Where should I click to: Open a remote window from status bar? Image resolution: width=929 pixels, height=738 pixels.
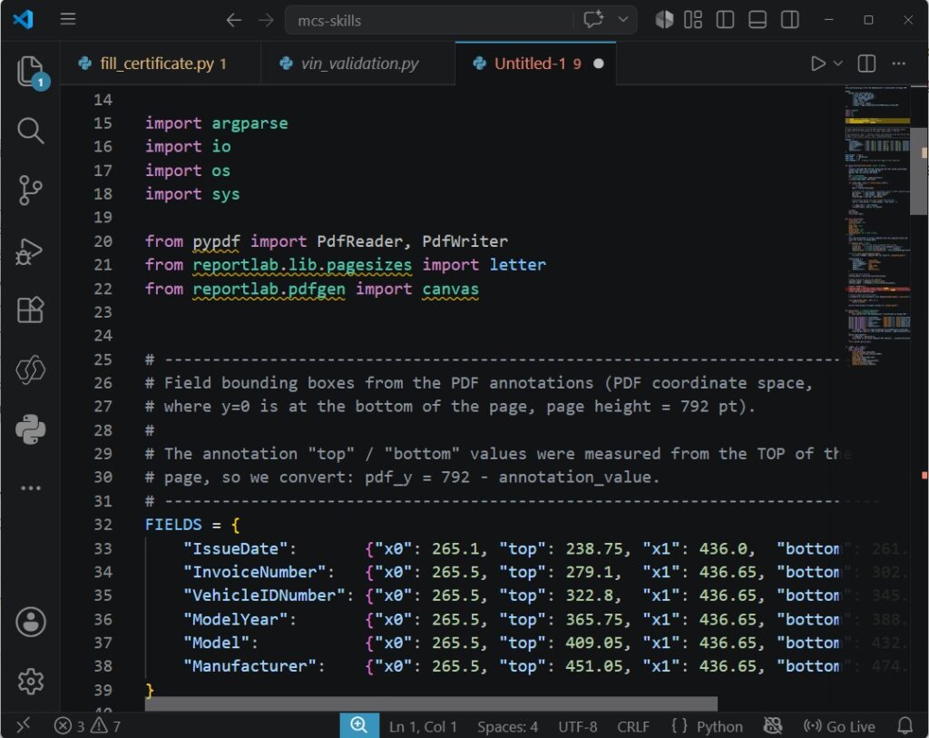23,725
